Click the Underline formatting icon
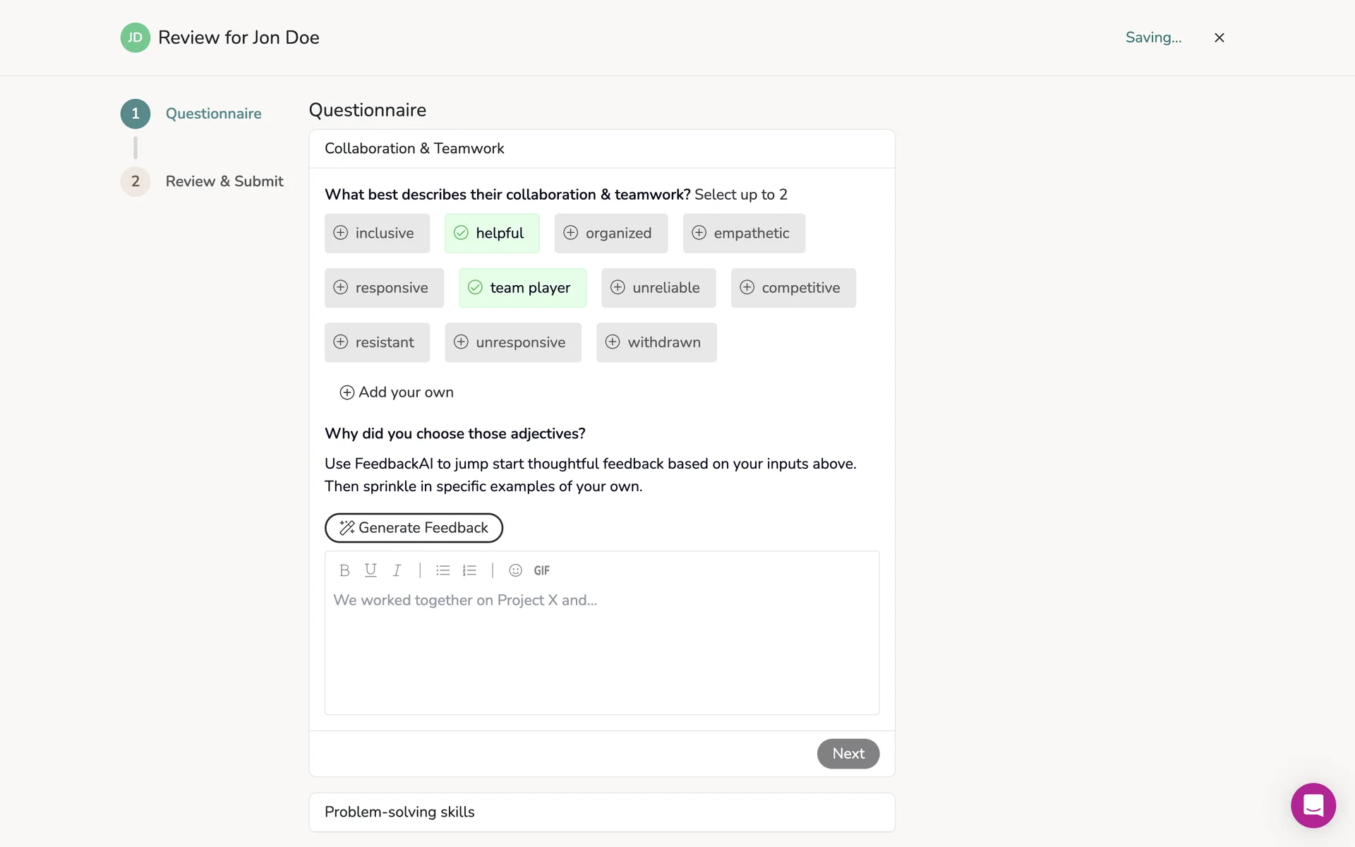 371,570
